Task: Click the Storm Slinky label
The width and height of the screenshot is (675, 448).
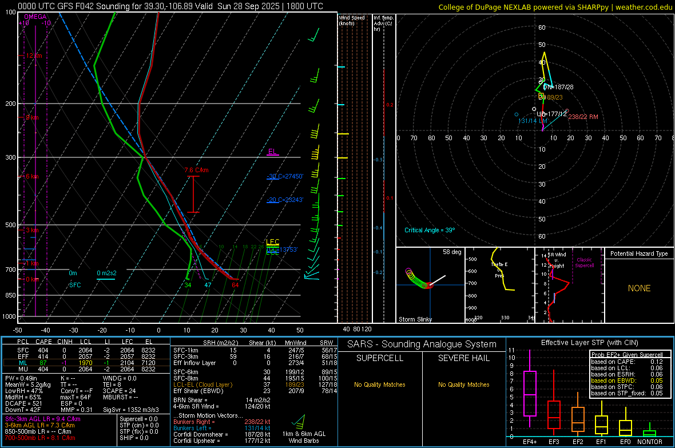Action: (415, 319)
